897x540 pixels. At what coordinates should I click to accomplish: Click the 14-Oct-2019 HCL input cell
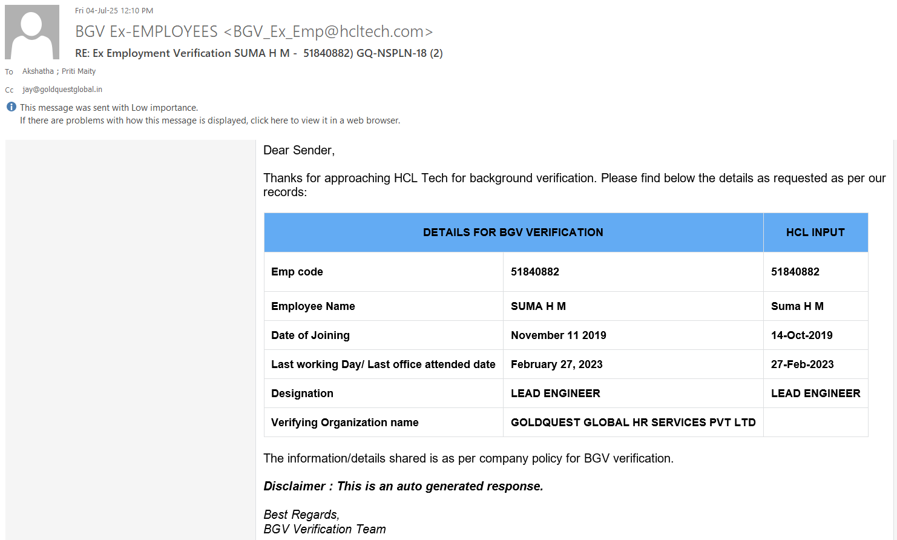[x=801, y=335]
